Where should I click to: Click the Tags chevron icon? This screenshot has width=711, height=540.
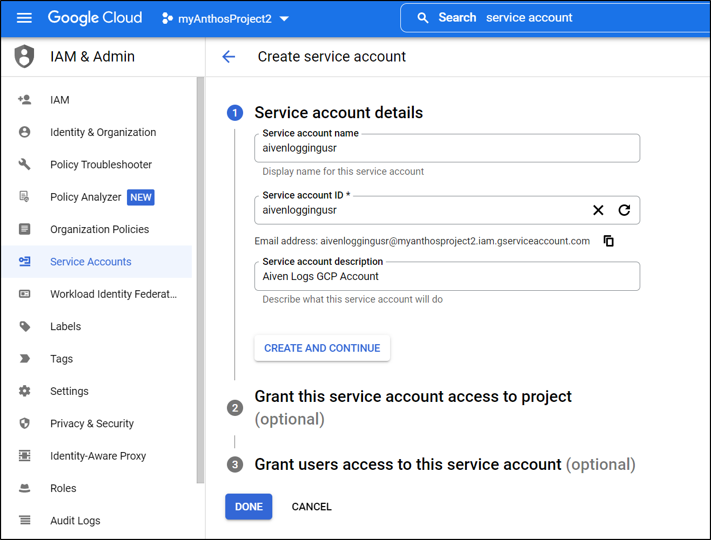pyautogui.click(x=24, y=359)
